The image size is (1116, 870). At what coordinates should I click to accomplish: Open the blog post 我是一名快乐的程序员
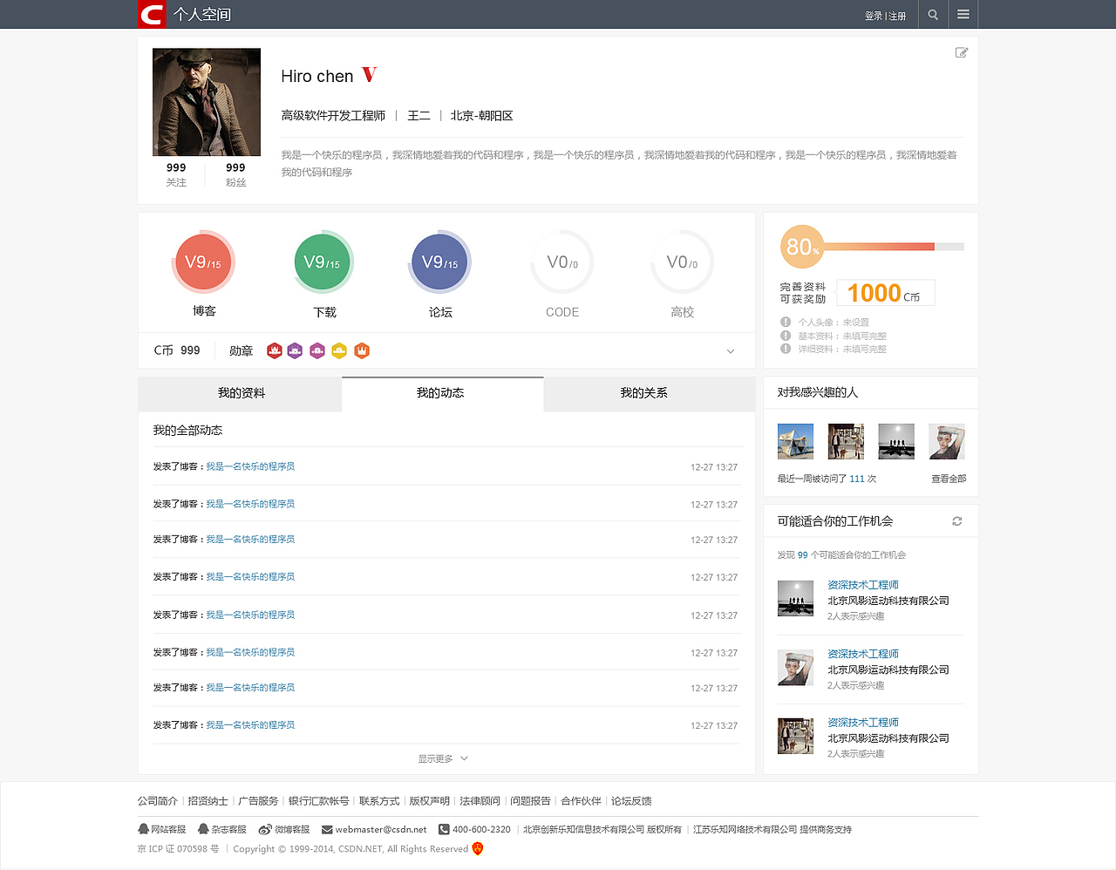click(x=251, y=466)
